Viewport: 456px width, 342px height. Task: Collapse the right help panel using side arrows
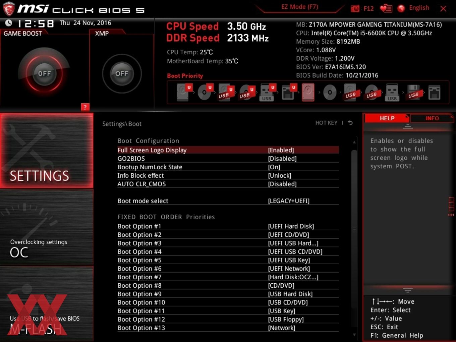click(x=451, y=215)
